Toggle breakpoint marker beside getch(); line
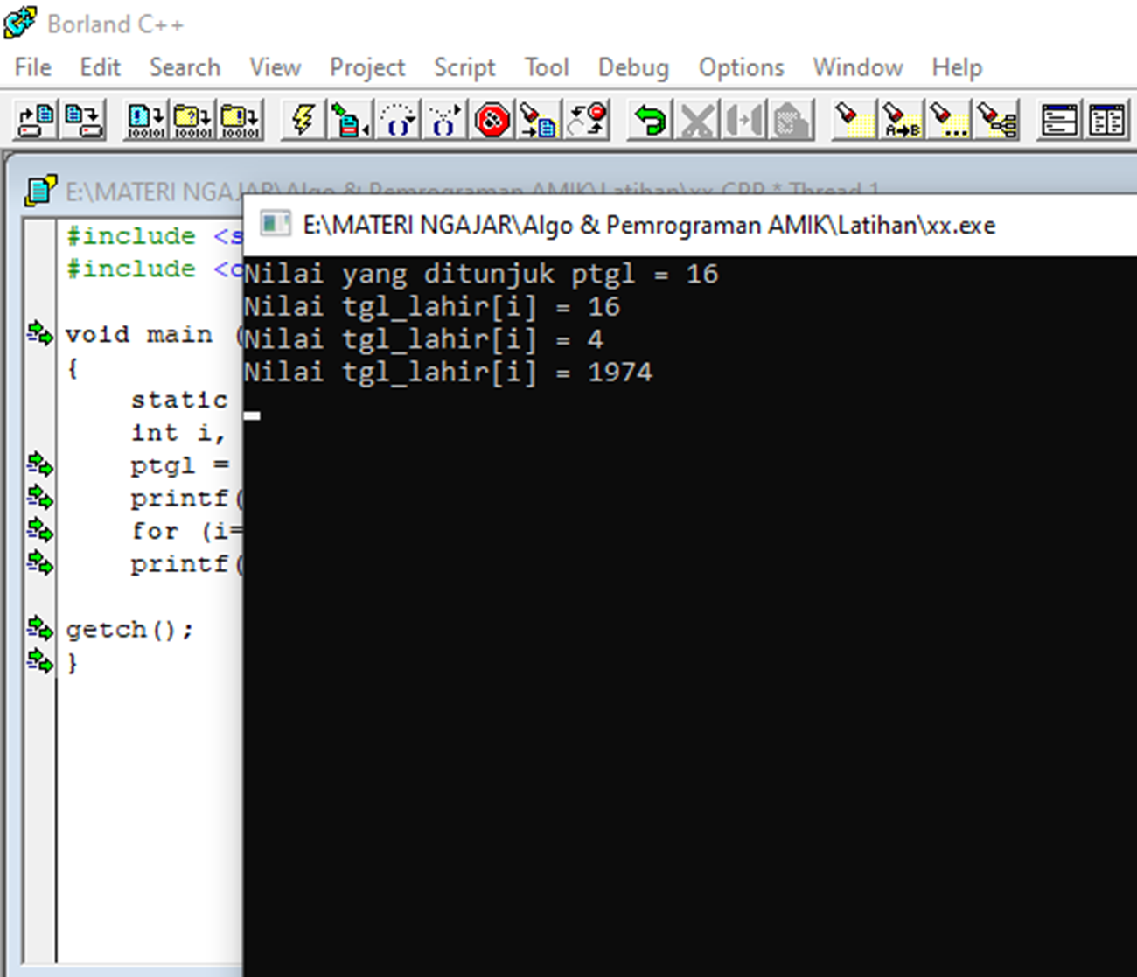Screen dimensions: 1137x977 point(40,628)
